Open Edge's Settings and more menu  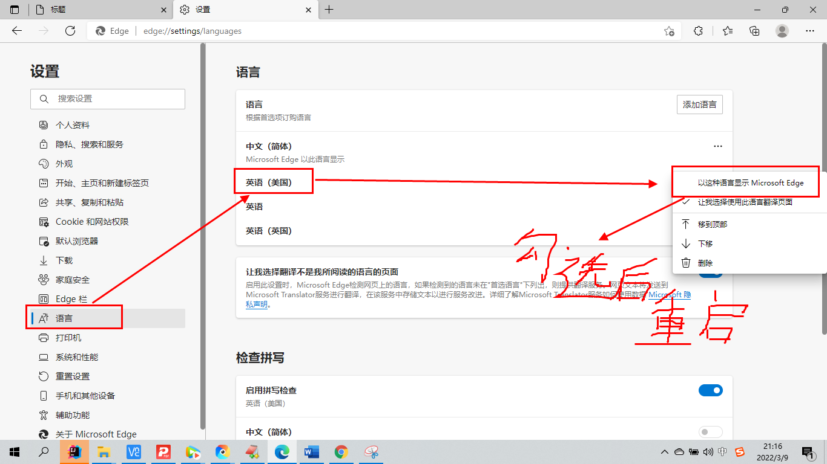810,31
